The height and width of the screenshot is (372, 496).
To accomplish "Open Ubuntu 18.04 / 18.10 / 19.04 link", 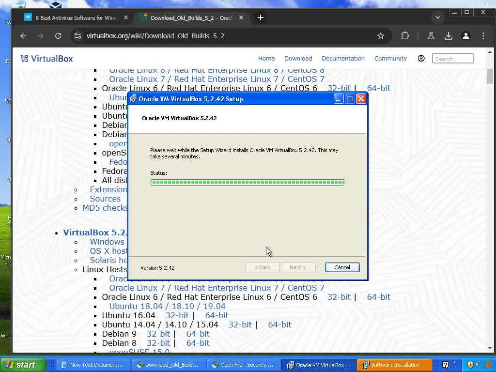I will point(167,306).
